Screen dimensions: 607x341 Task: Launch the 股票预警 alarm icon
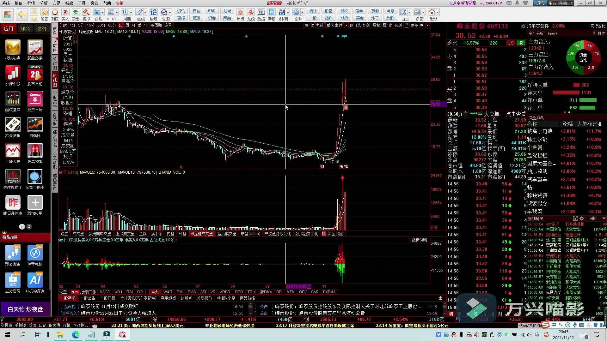coord(35,151)
